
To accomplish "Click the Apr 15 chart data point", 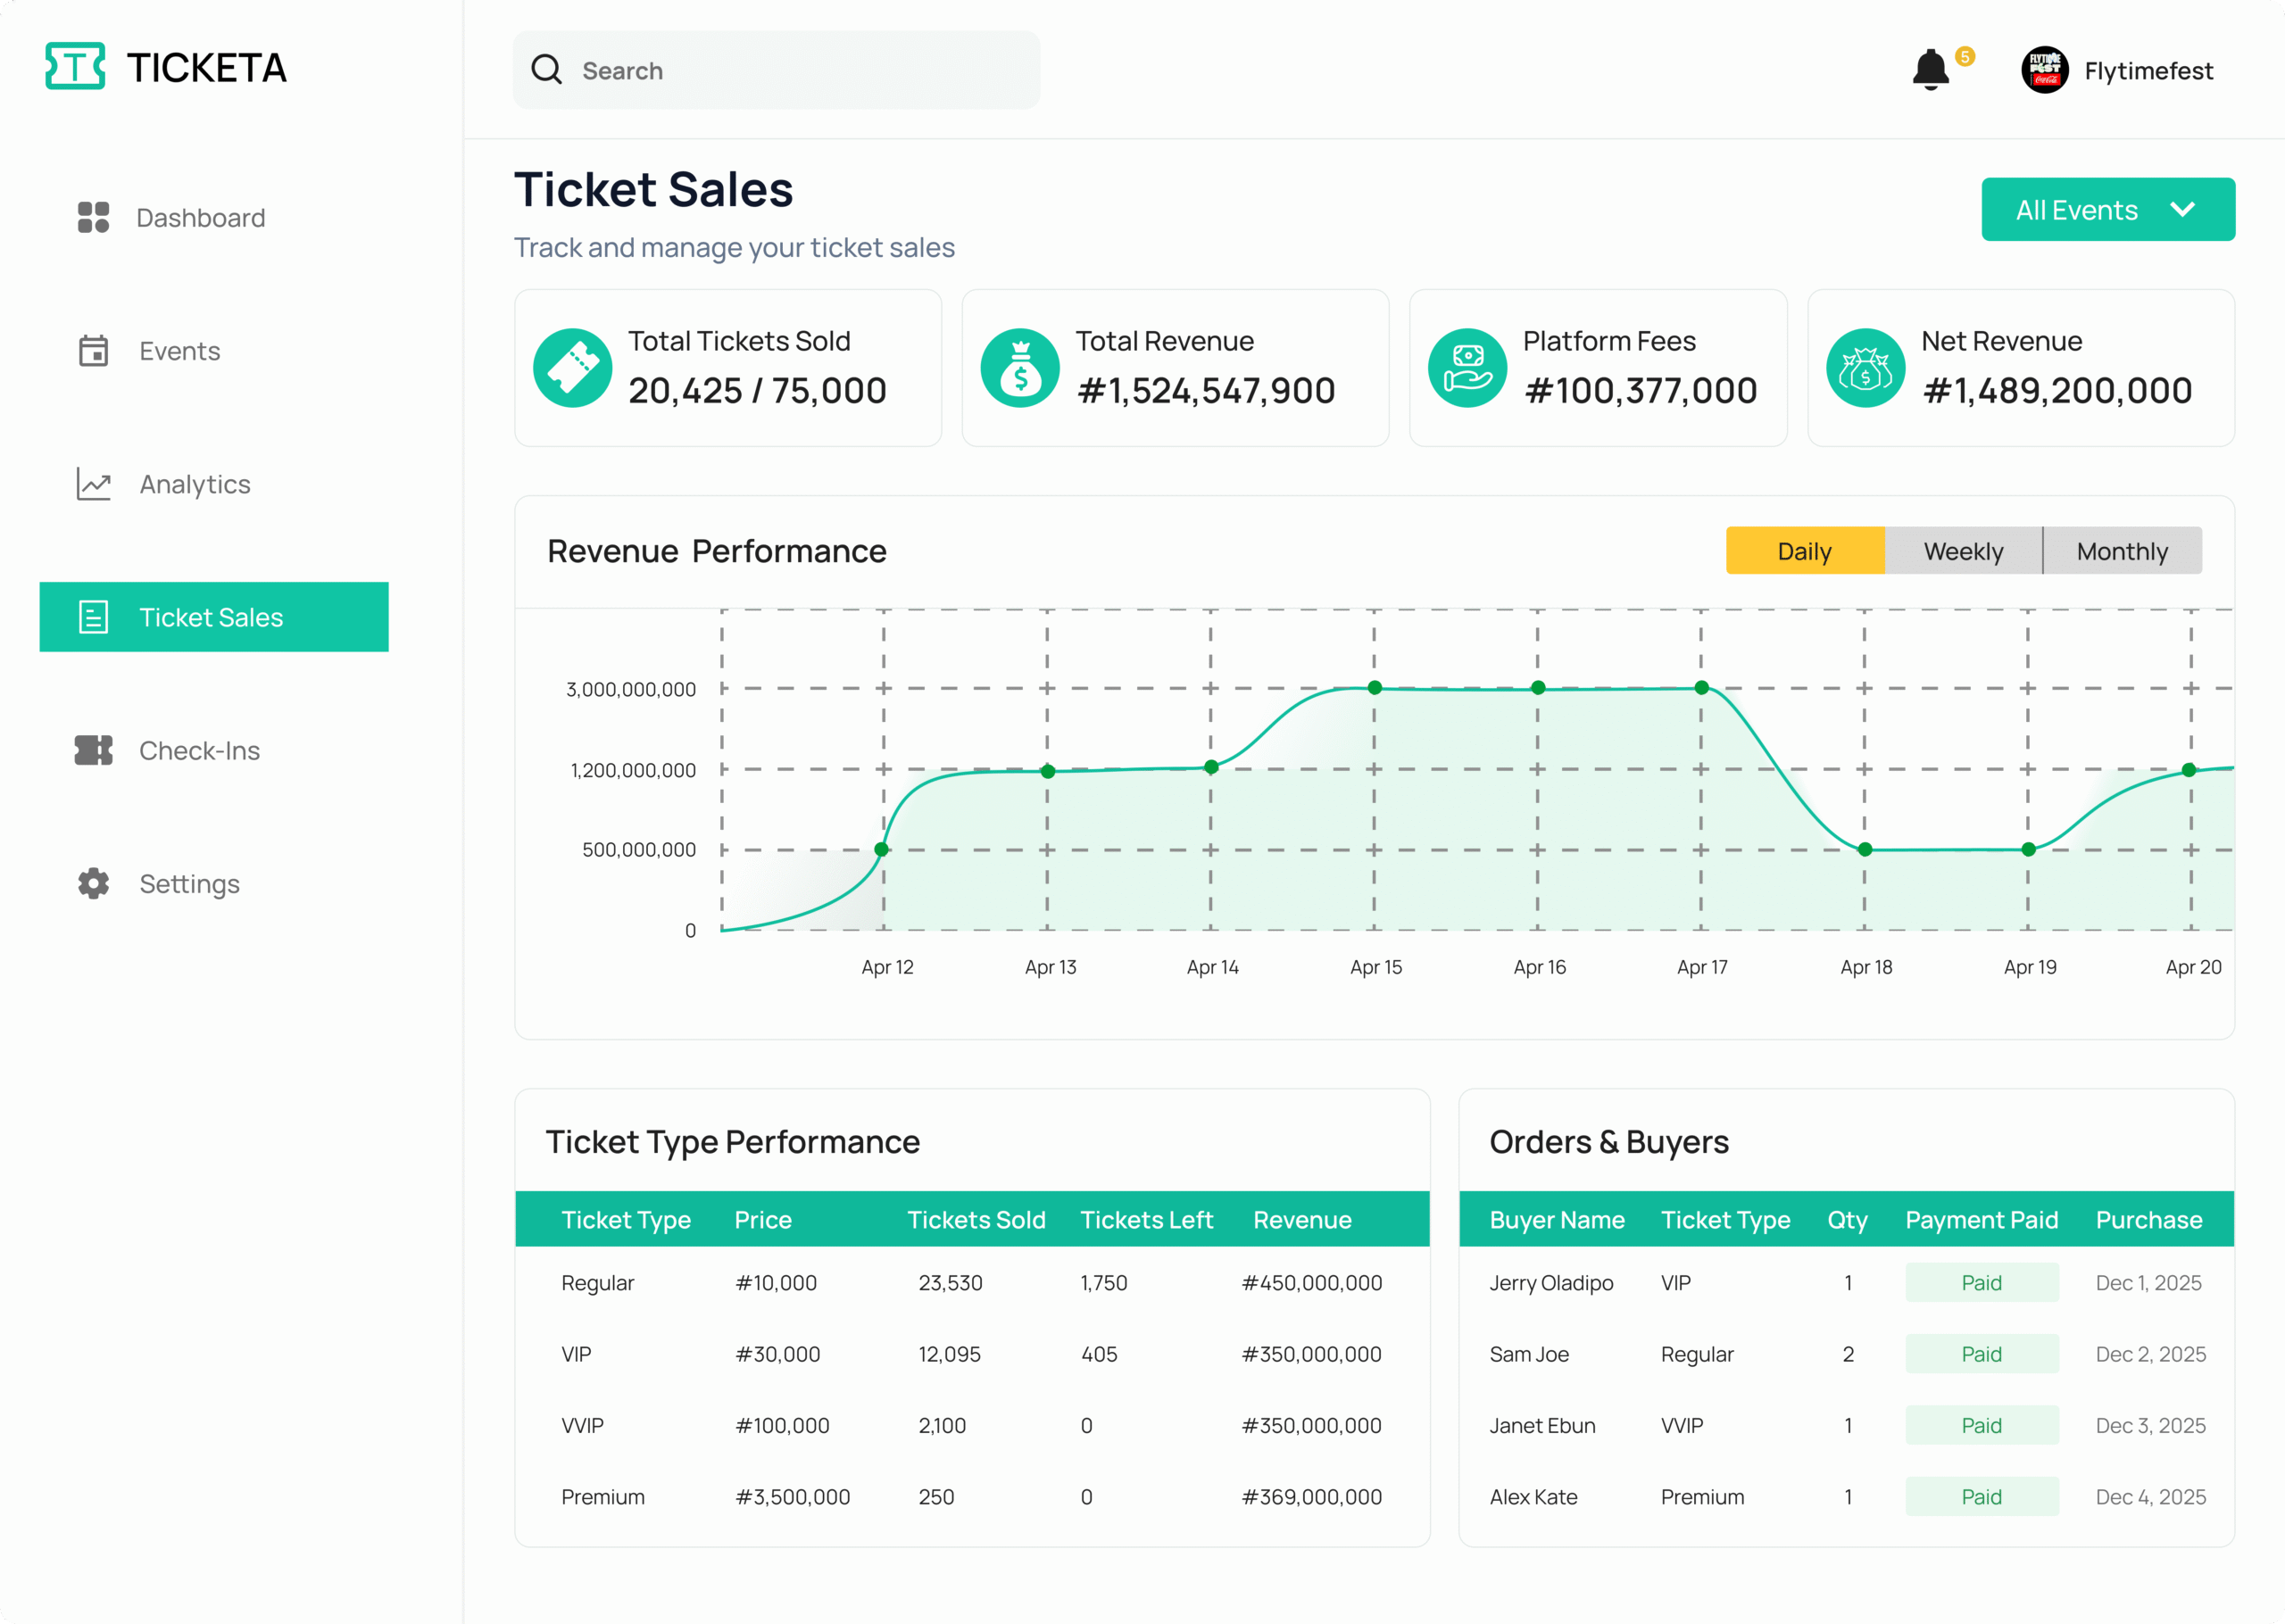I will 1375,687.
